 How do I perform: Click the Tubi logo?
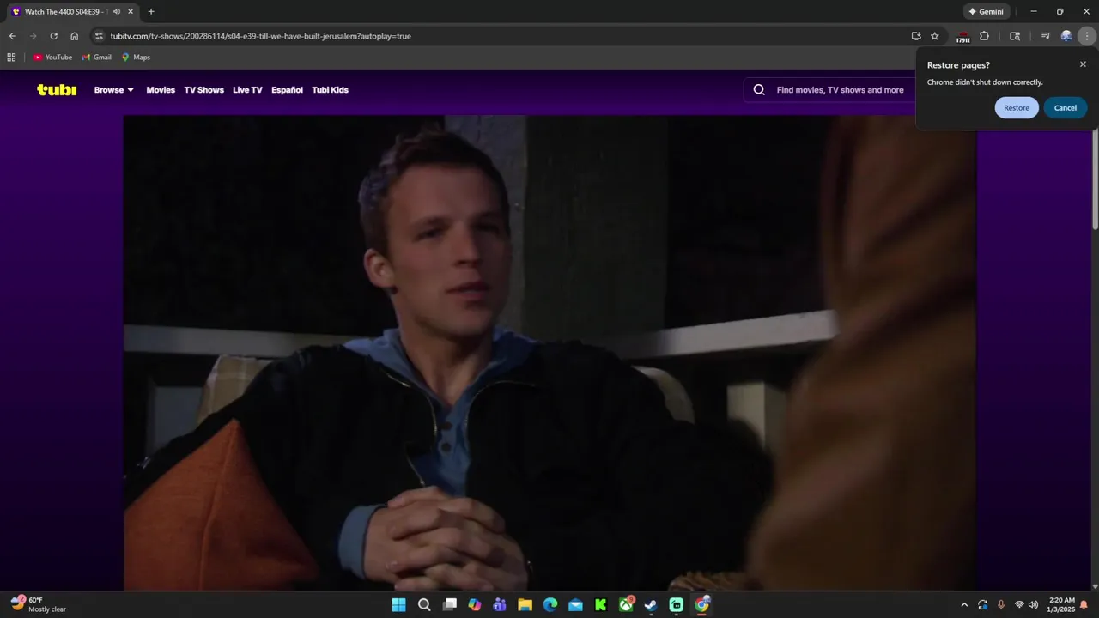click(x=57, y=89)
